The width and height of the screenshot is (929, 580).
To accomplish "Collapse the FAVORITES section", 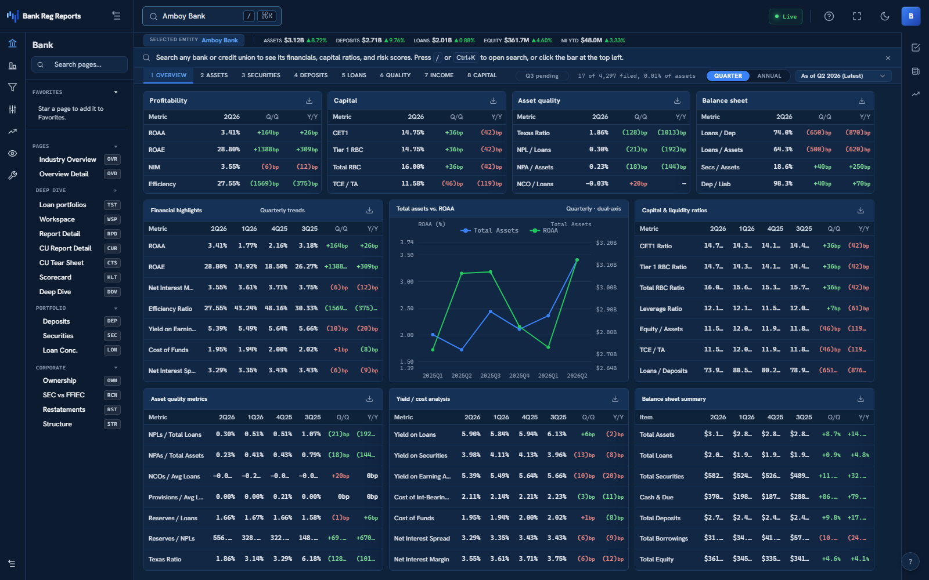I will click(x=116, y=92).
